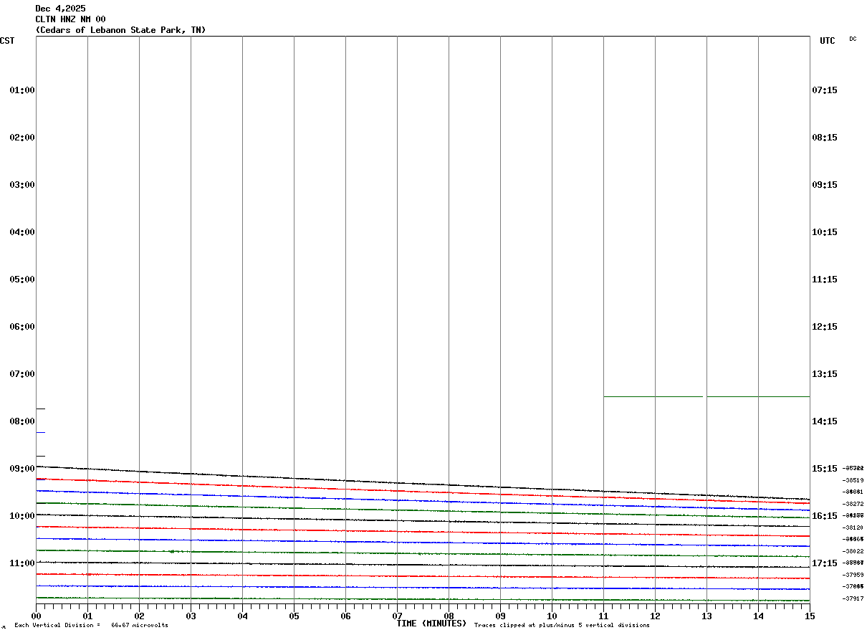Pick the '07:15' UTC time label
The image size is (867, 635).
pyautogui.click(x=825, y=90)
